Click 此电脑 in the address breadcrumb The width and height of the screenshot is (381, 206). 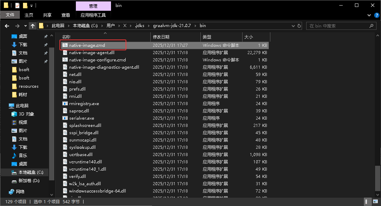58,26
